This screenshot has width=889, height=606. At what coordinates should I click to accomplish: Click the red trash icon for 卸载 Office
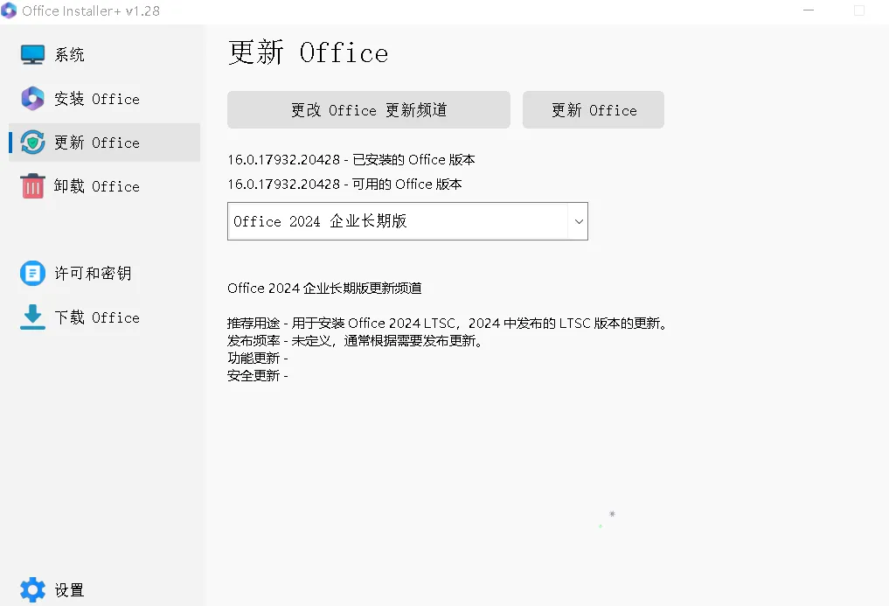pyautogui.click(x=32, y=186)
